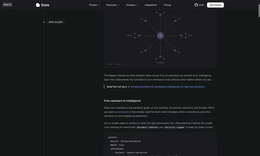Viewport: 260px width, 156px height.
Task: Select the DOCS node in the diagram
Action: coord(181,35)
